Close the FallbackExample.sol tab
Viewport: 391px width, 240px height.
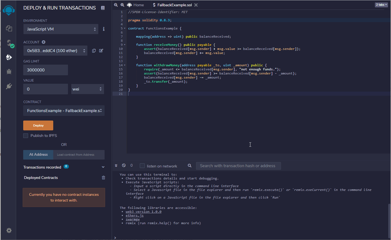(x=196, y=5)
